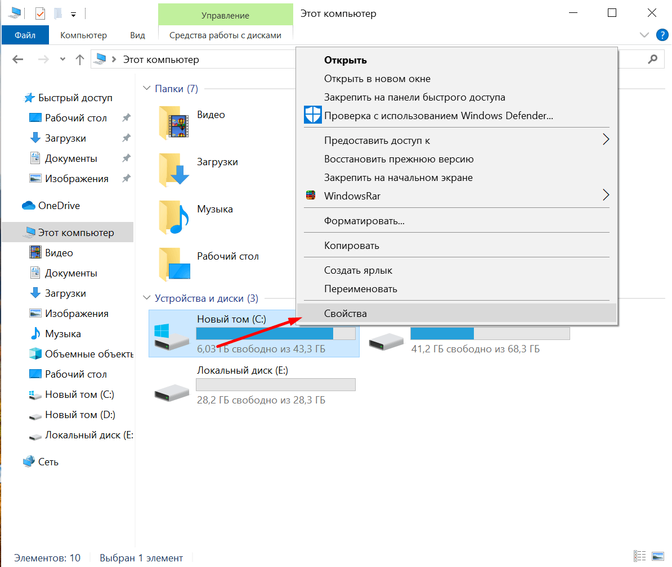Screen dimensions: 672x567
Task: Click the Локальный диск (E:) usage bar
Action: point(276,385)
